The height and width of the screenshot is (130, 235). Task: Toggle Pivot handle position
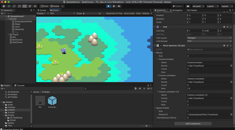tap(44, 6)
